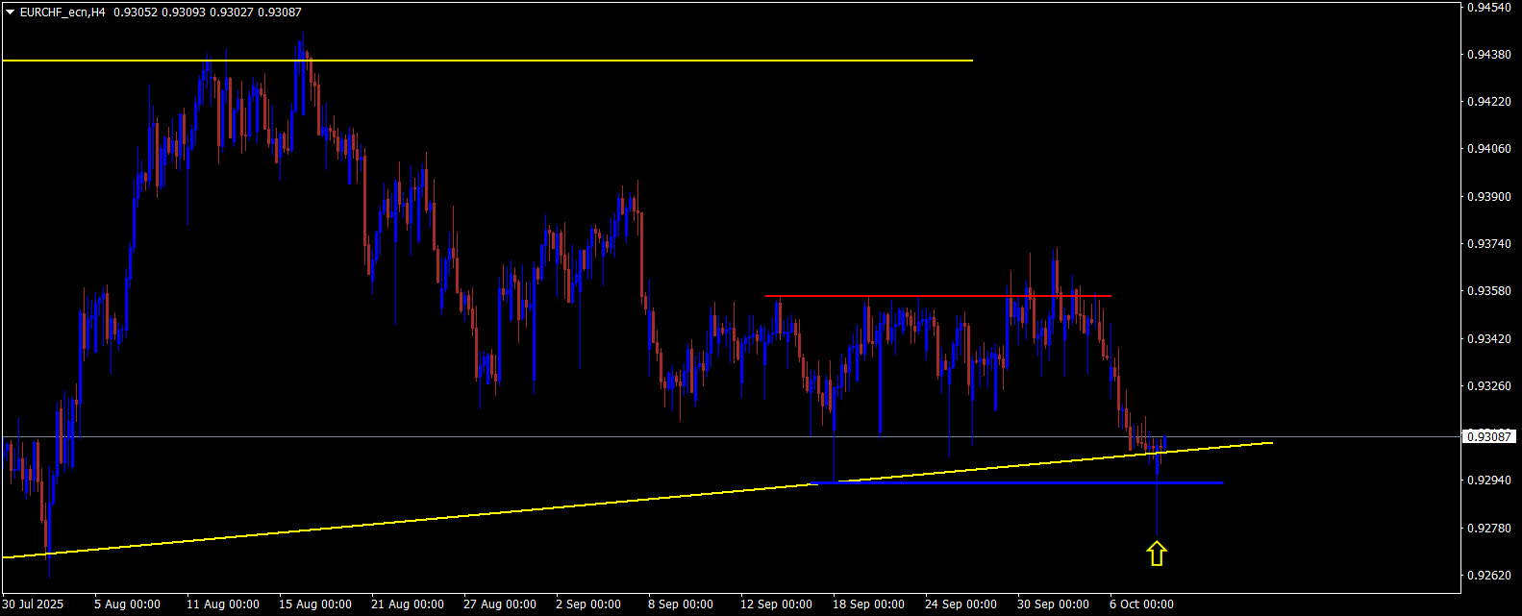Click price scale label 0.94540

pyautogui.click(x=1487, y=7)
